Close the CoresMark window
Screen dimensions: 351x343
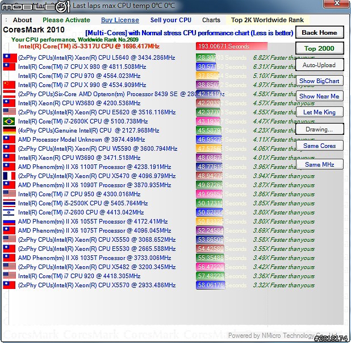click(337, 3)
